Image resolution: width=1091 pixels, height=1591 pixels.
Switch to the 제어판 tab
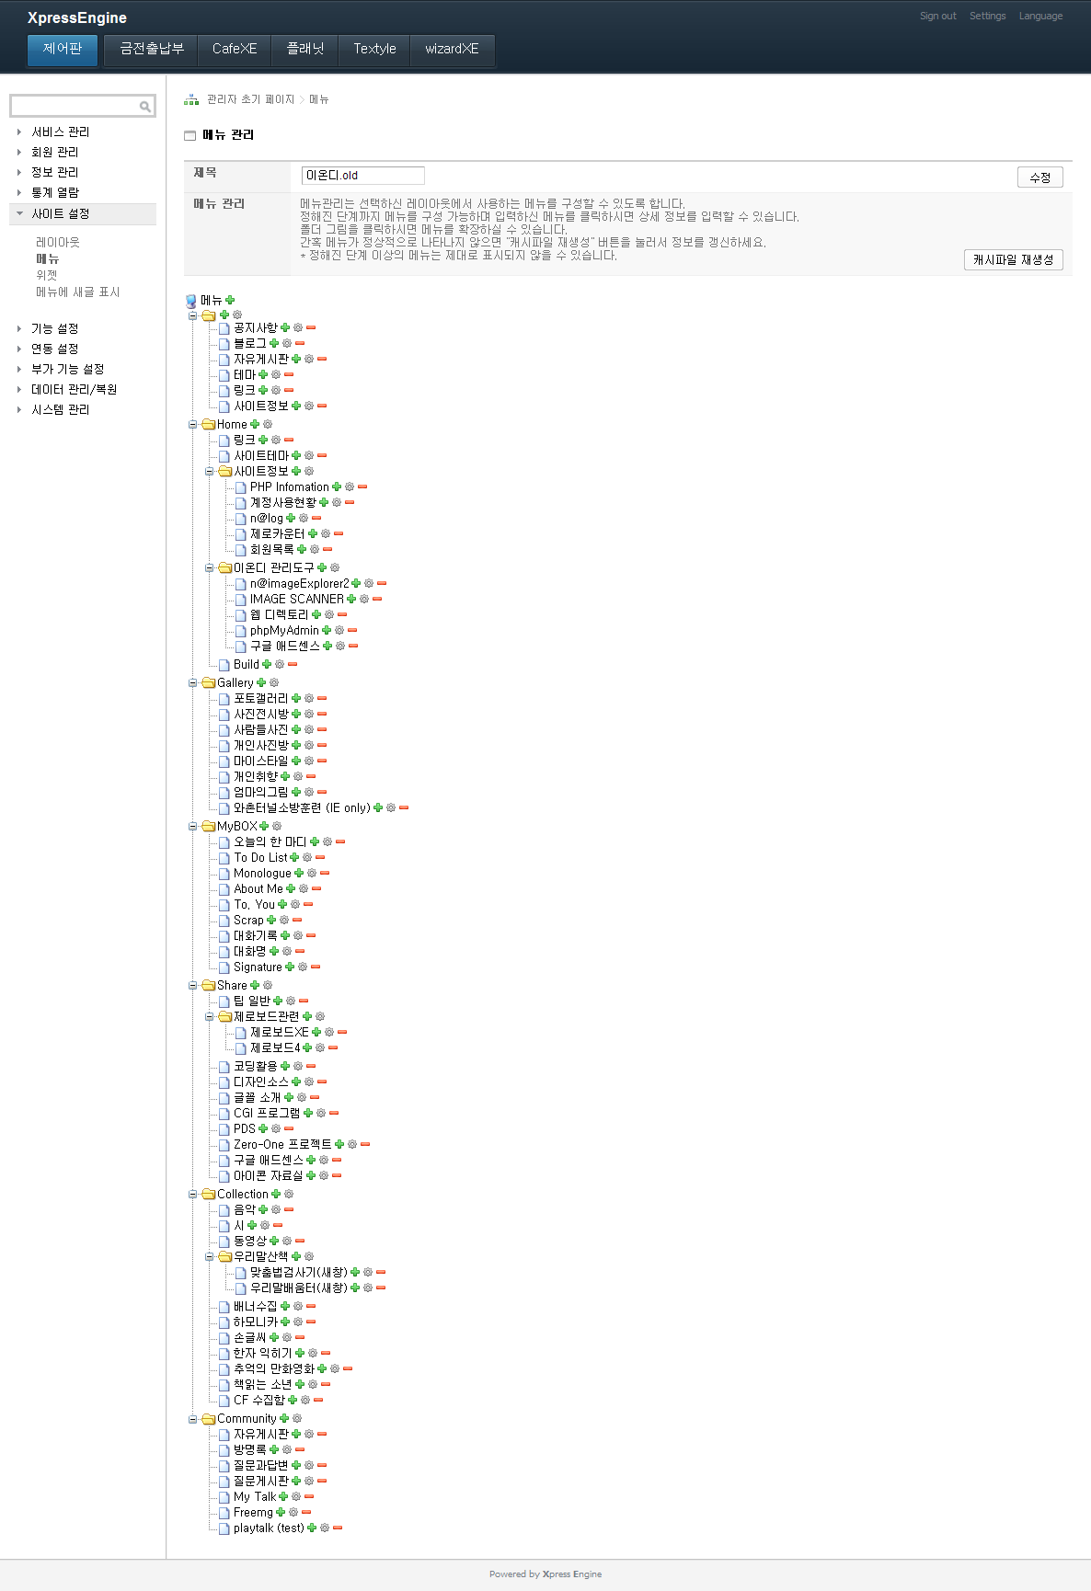63,49
